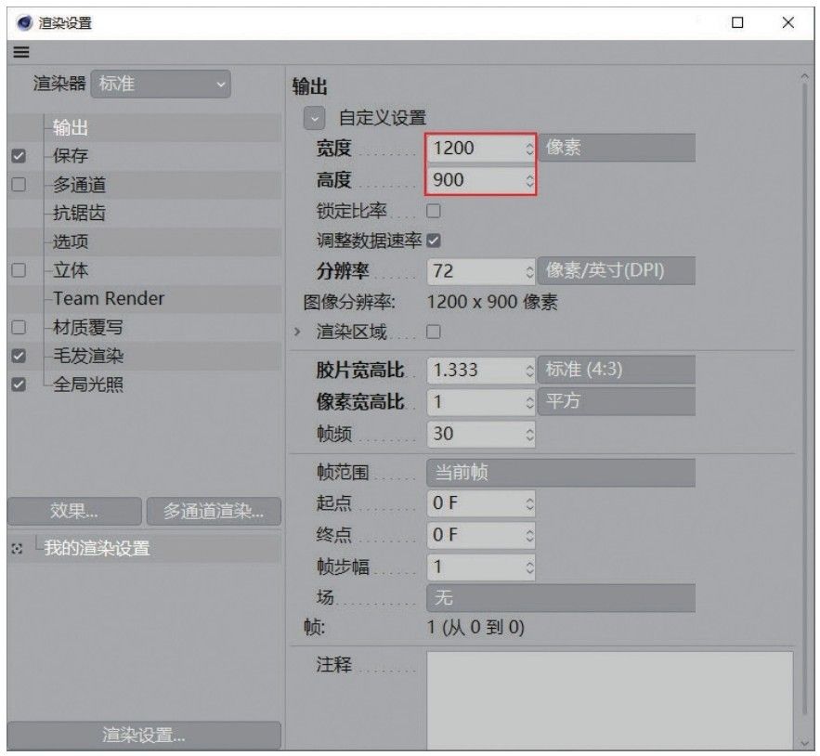Select the 全局光照 settings item
Image resolution: width=820 pixels, height=756 pixels.
88,385
